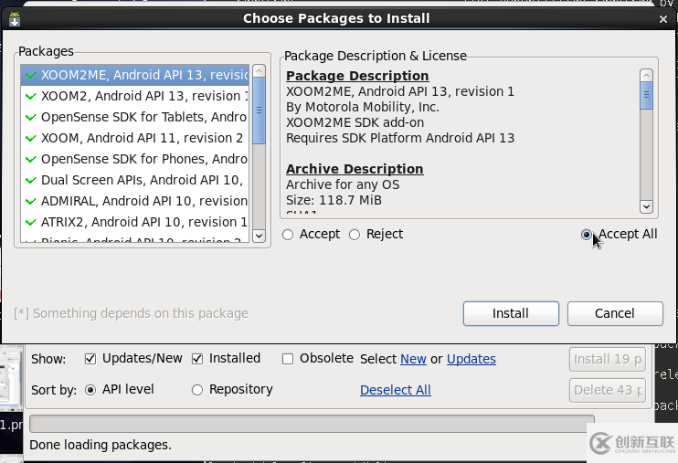The height and width of the screenshot is (463, 678).
Task: Click description pane scrollbar down arrow
Action: (x=646, y=206)
